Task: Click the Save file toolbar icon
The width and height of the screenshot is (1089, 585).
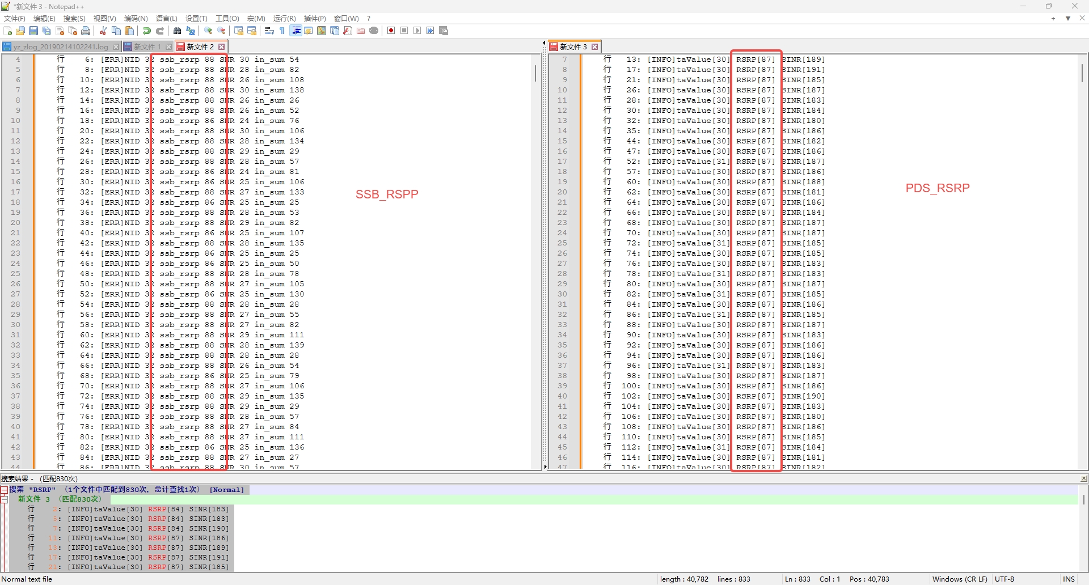Action: coord(33,31)
